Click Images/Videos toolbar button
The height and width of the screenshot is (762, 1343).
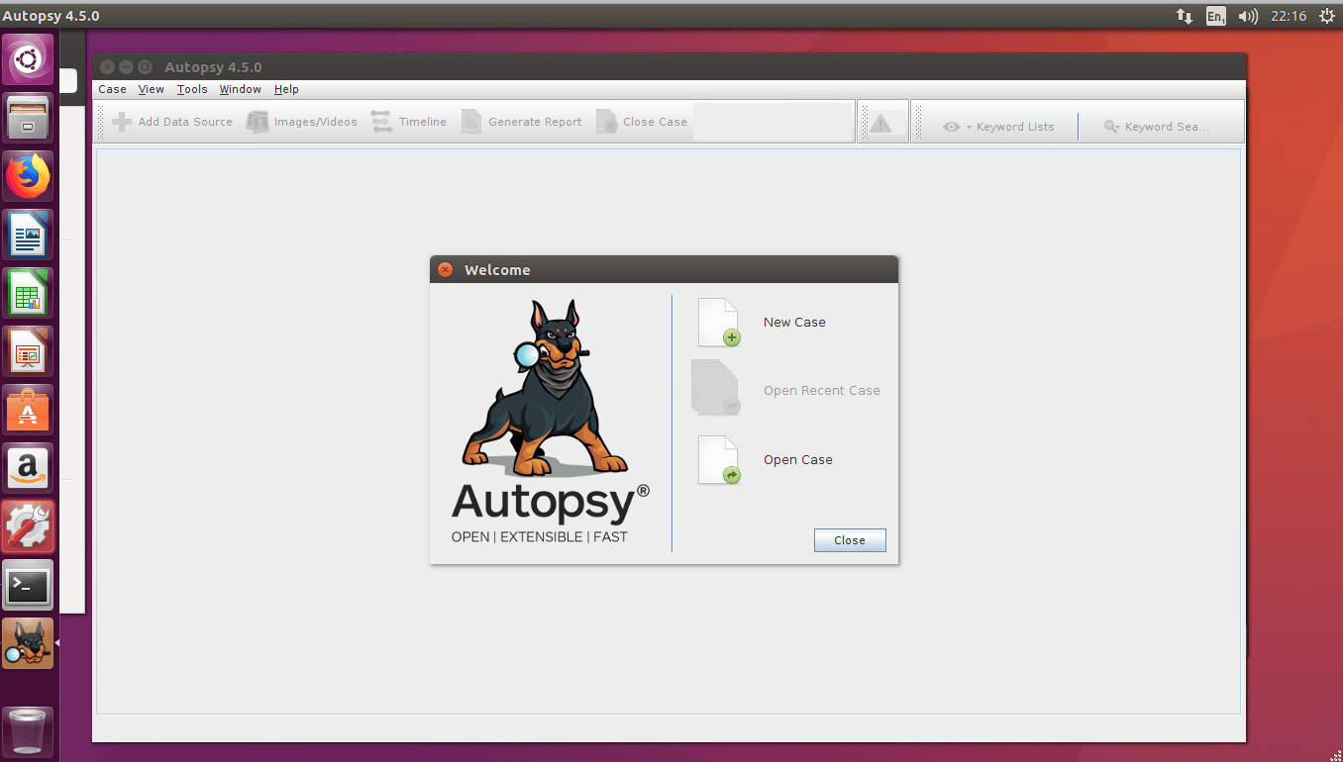click(302, 122)
